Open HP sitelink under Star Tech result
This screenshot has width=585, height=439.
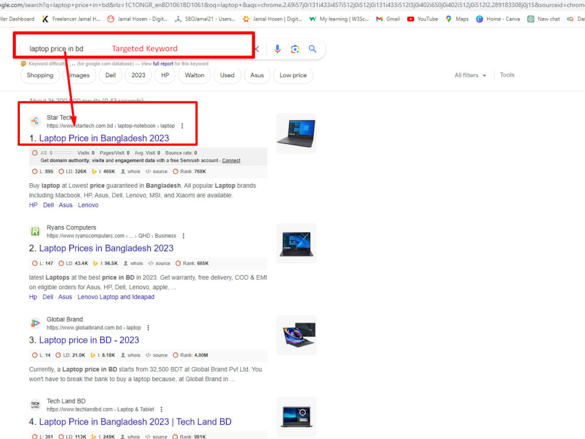tap(33, 205)
